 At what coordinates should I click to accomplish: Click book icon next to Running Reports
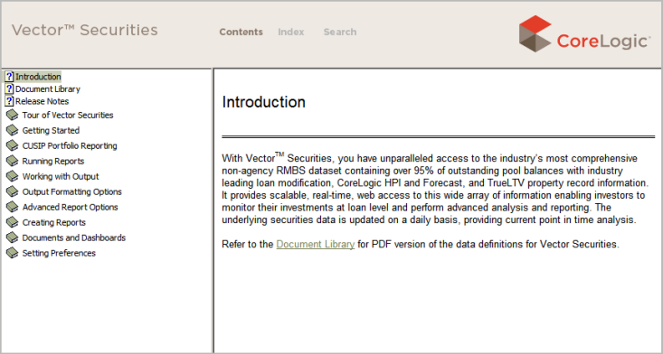tap(13, 161)
